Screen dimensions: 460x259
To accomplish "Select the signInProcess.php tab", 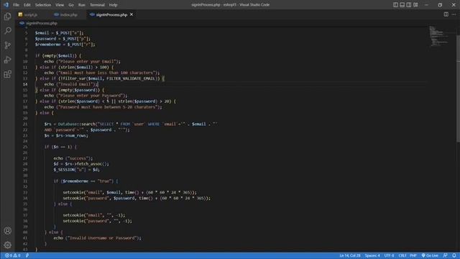I will (111, 14).
